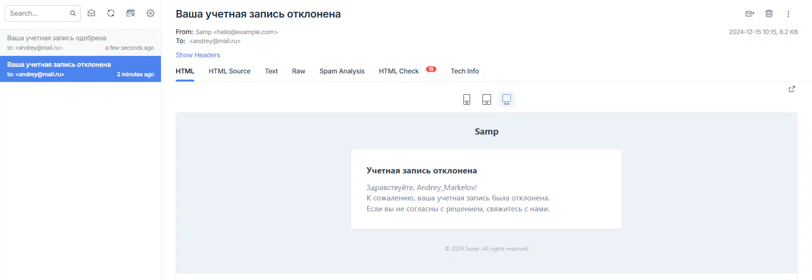
Task: Open the HTML Check tab
Action: (x=399, y=71)
